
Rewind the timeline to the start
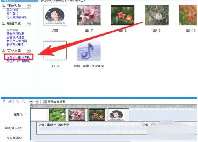(x=31, y=102)
